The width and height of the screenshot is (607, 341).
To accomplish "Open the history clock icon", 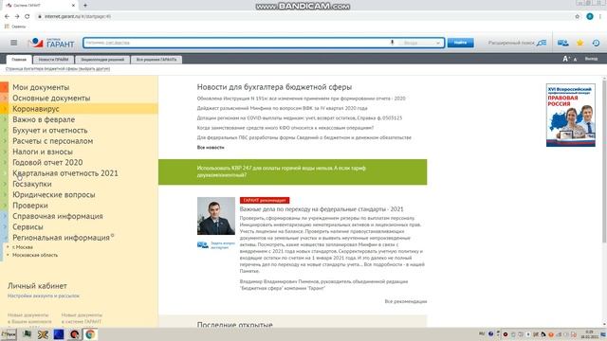I will click(597, 43).
